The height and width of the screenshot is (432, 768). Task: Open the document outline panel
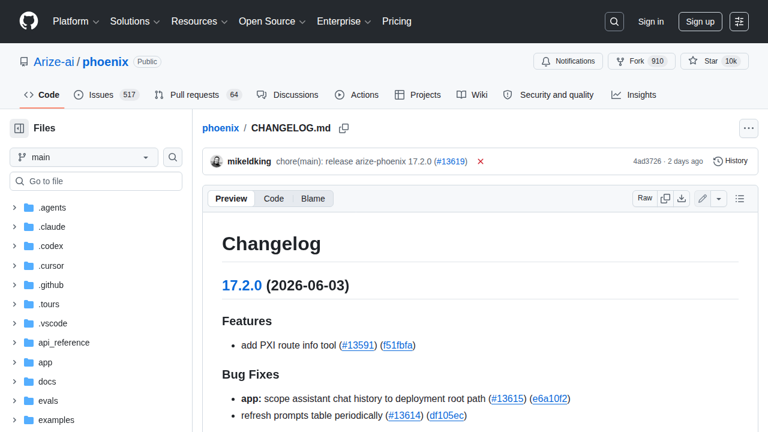[740, 199]
